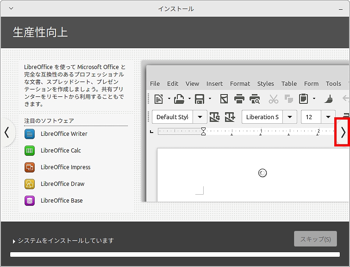This screenshot has width=350, height=267.
Task: Minimize the installer window
Action: (x=341, y=9)
